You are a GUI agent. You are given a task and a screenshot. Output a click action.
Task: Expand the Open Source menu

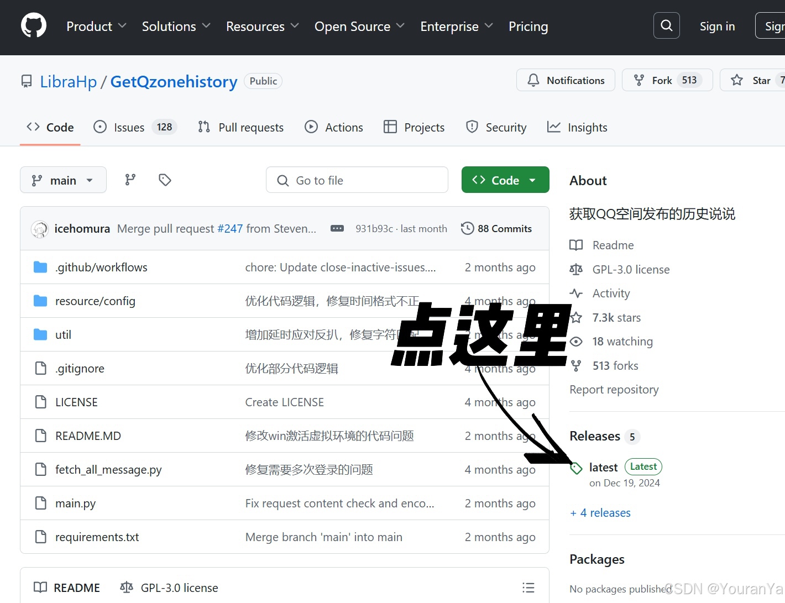coord(359,26)
